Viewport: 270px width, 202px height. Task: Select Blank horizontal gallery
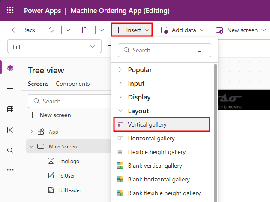162,179
